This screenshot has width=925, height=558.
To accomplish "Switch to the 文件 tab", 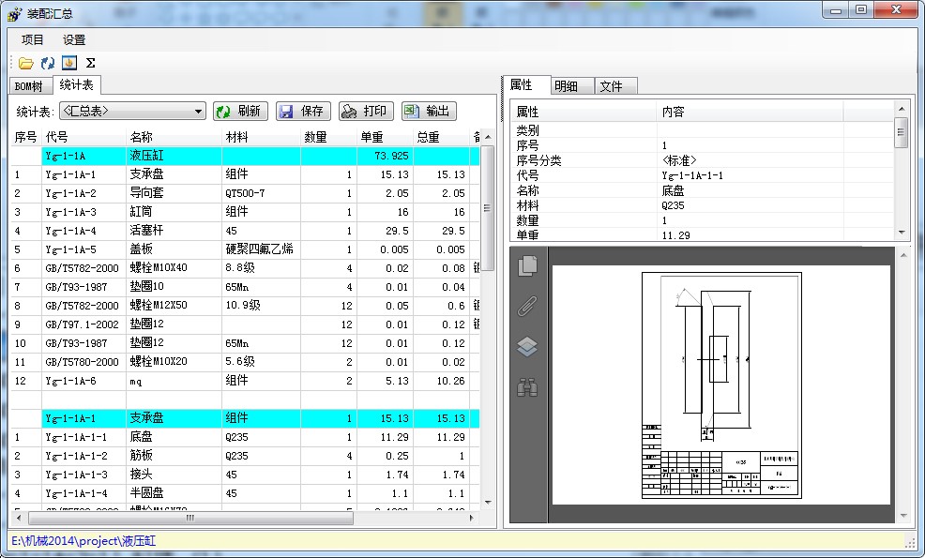I will [x=611, y=86].
